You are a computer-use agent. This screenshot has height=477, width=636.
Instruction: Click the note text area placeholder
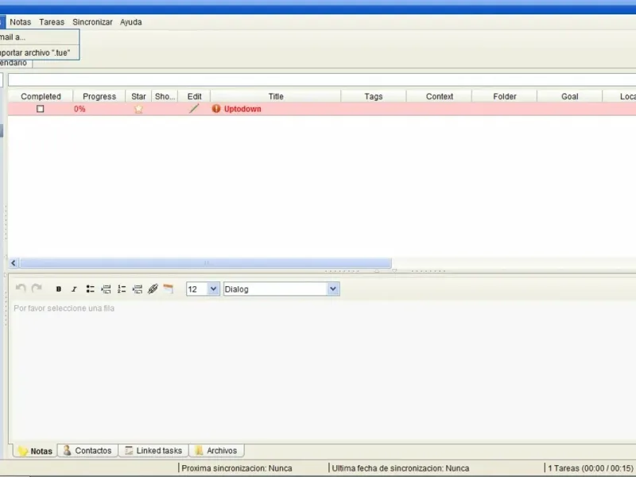[x=64, y=308]
